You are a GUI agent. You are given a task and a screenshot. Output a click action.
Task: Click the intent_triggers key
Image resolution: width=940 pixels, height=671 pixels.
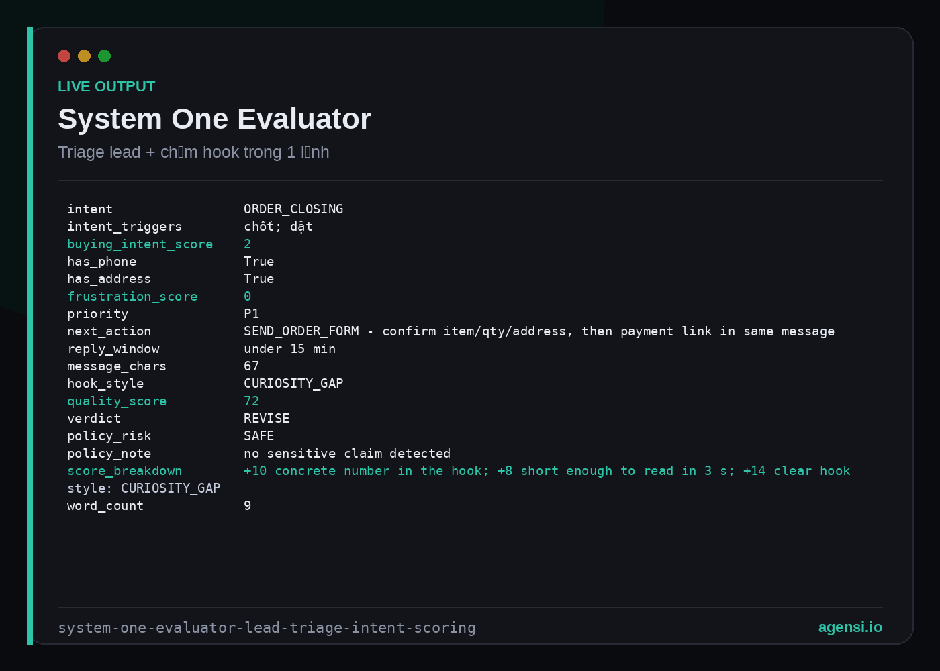[x=124, y=227]
